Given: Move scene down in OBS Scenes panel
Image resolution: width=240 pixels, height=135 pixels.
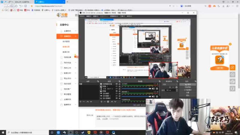Looking at the screenshot, I should click(91, 102).
